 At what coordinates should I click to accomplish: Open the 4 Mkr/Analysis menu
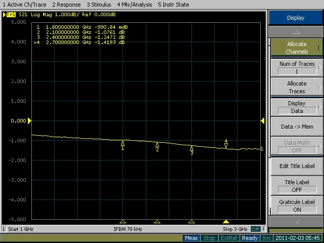tap(135, 5)
